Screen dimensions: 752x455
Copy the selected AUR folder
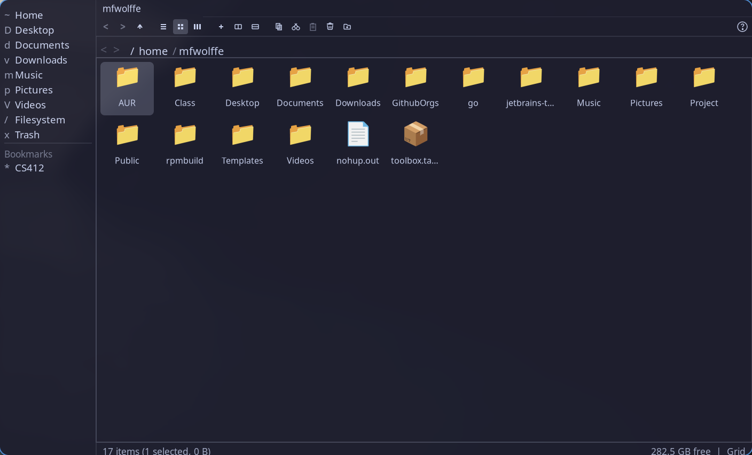click(278, 26)
